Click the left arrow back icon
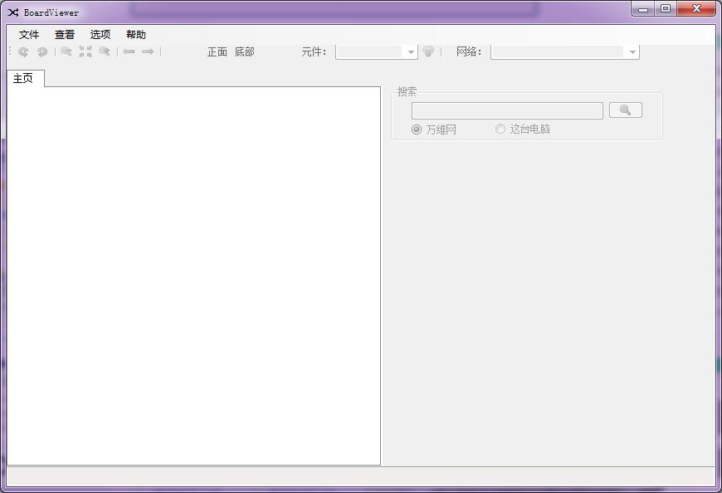The height and width of the screenshot is (493, 722). tap(129, 51)
